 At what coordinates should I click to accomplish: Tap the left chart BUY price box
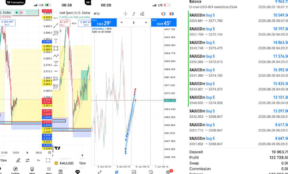(7, 23)
